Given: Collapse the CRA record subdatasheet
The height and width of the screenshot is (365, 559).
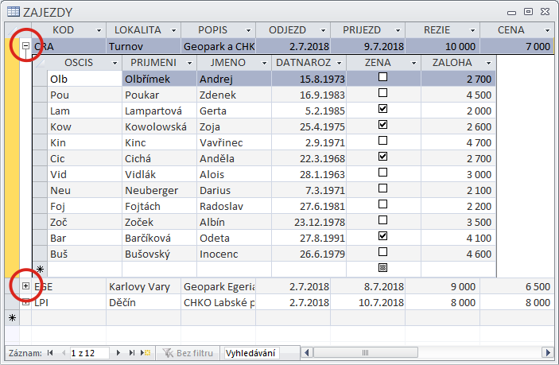Looking at the screenshot, I should (25, 46).
